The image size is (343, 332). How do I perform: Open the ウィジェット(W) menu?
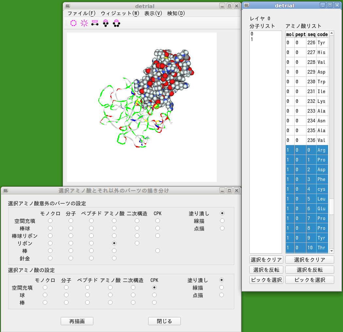click(120, 13)
